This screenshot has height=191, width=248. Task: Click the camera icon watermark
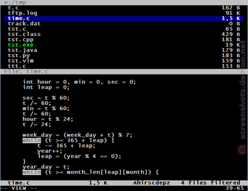coord(242,150)
